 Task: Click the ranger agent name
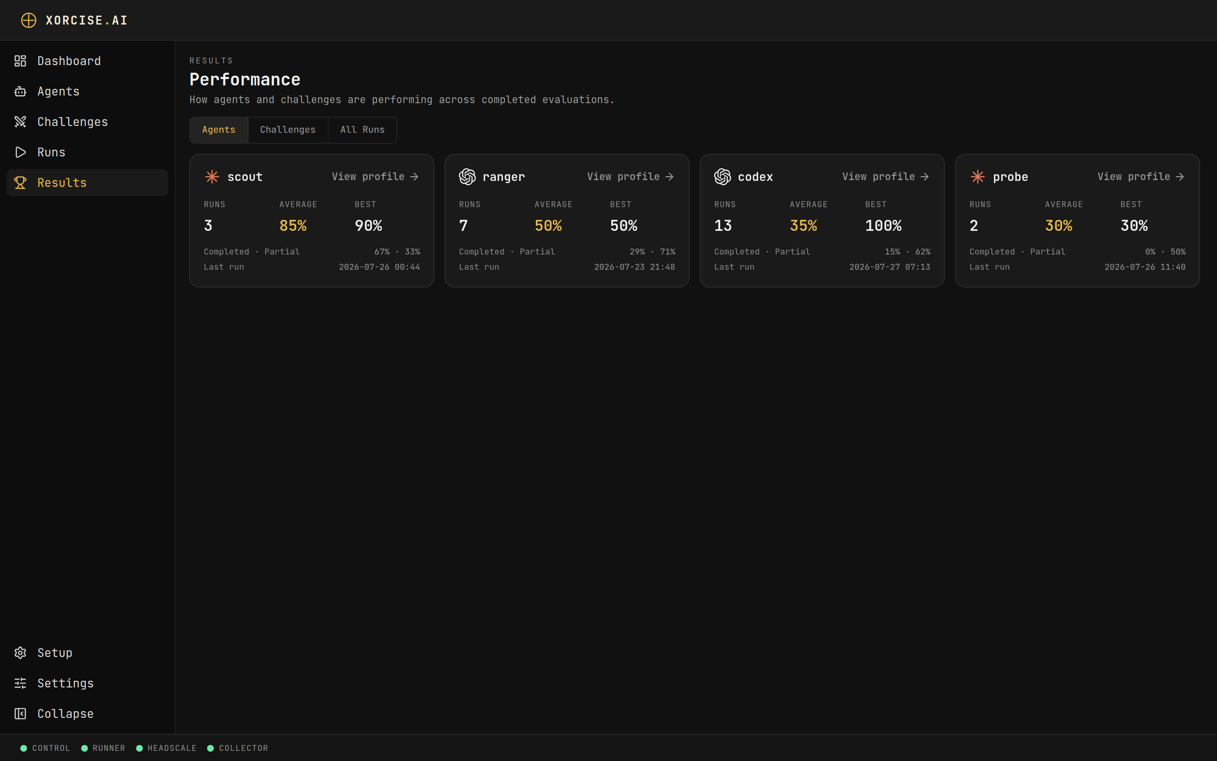[x=503, y=177]
